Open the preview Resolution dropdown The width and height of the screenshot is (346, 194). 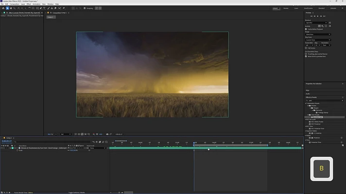[327, 45]
